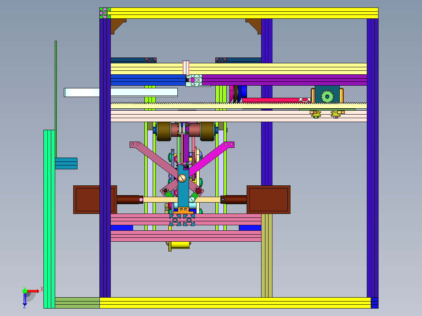
Task: Select the olive lower column on the right
Action: click(267, 255)
